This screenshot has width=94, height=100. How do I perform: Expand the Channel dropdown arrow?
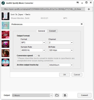[x=72, y=42]
